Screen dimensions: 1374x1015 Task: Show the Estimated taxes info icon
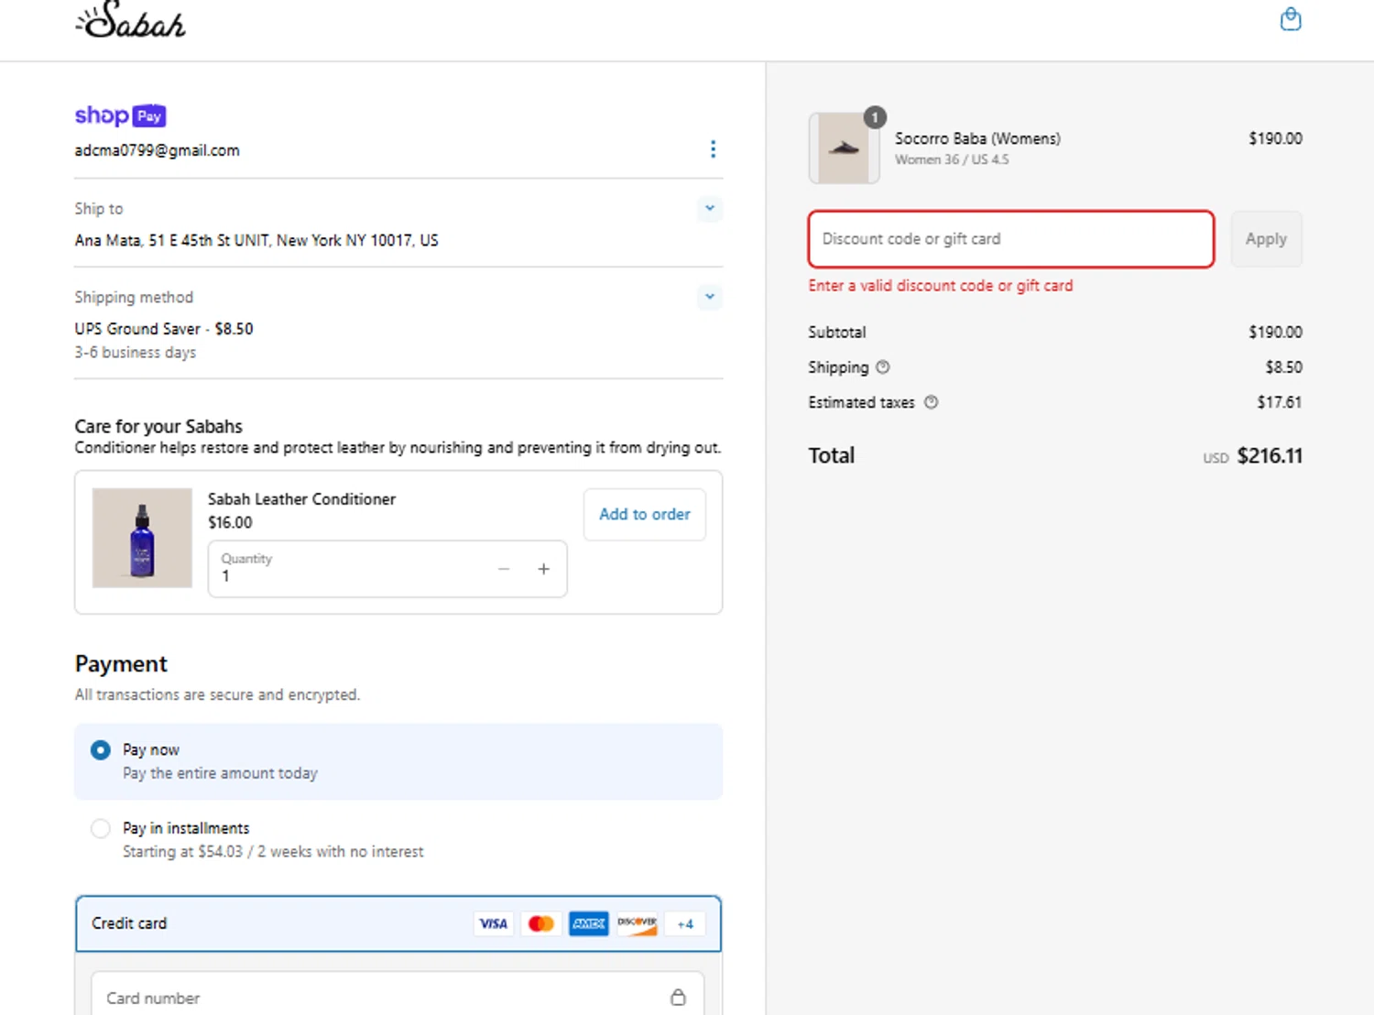[931, 402]
